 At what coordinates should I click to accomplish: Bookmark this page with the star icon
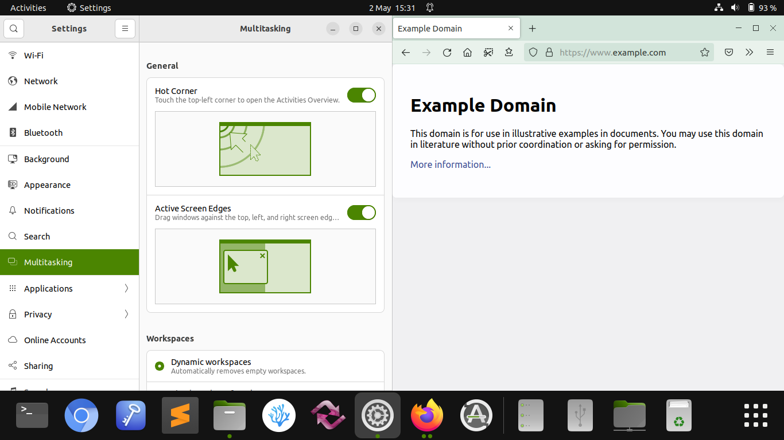[x=704, y=53]
